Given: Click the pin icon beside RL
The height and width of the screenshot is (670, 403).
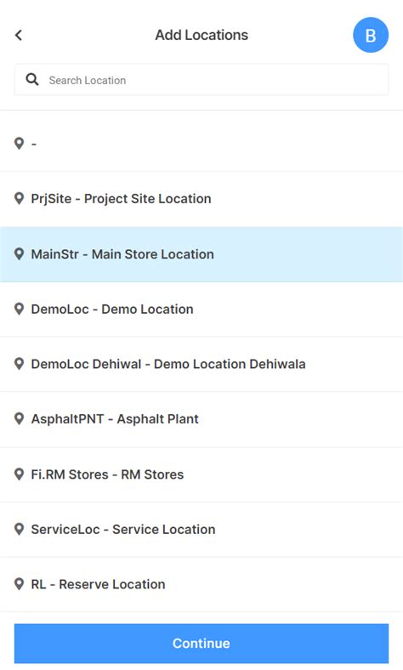Looking at the screenshot, I should (19, 584).
